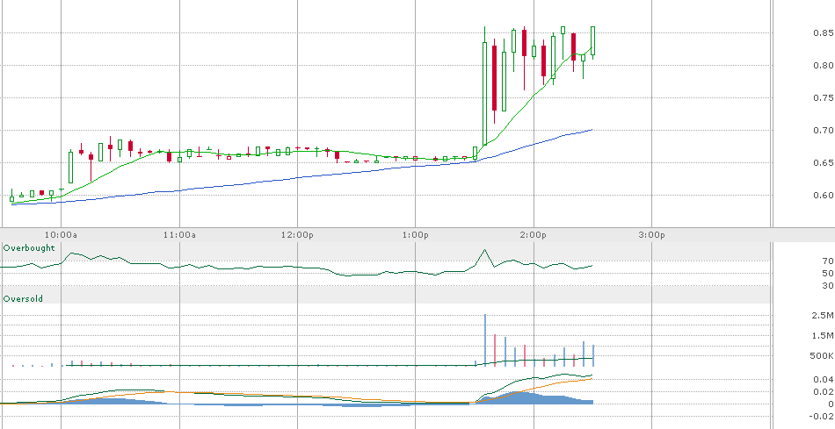Click the 0.80 price axis label

tap(823, 66)
